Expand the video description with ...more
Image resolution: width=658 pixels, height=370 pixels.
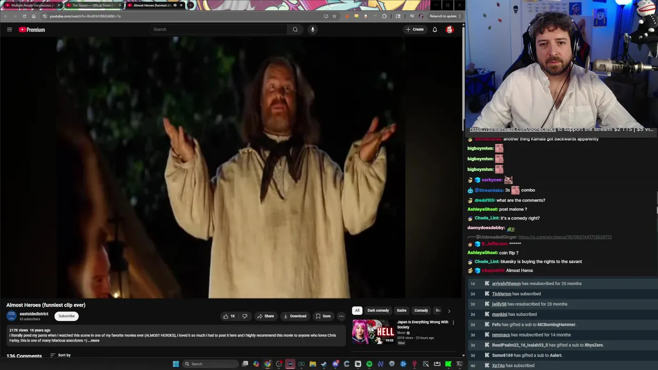tap(94, 341)
